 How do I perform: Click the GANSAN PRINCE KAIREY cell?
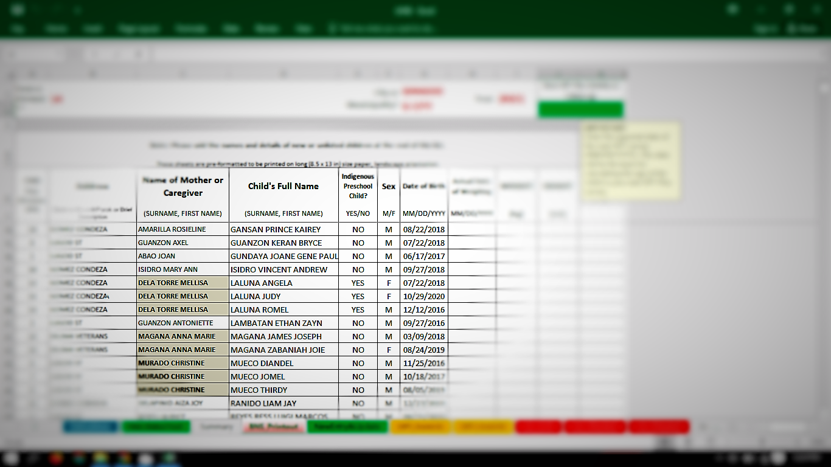pyautogui.click(x=283, y=229)
